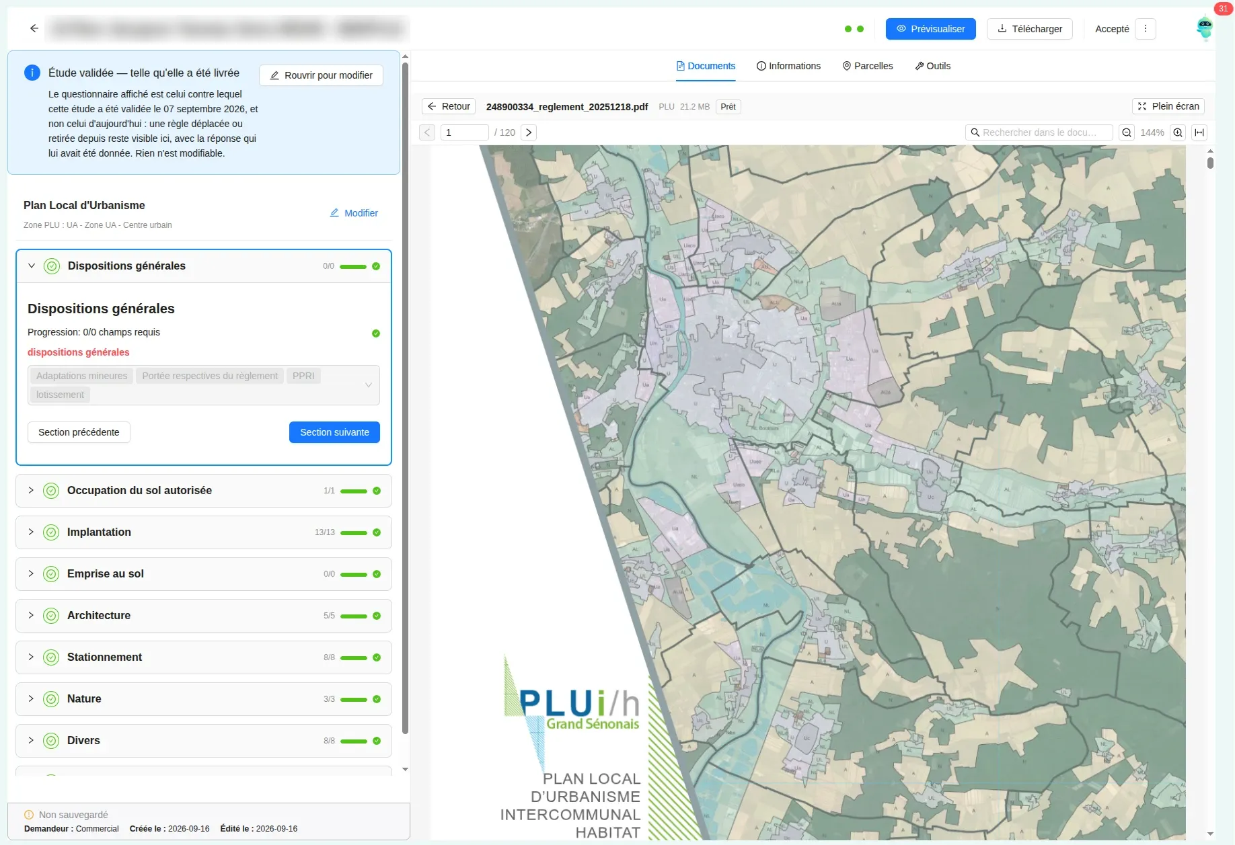Go back with the top-left arrow
Image resolution: width=1235 pixels, height=845 pixels.
(34, 28)
